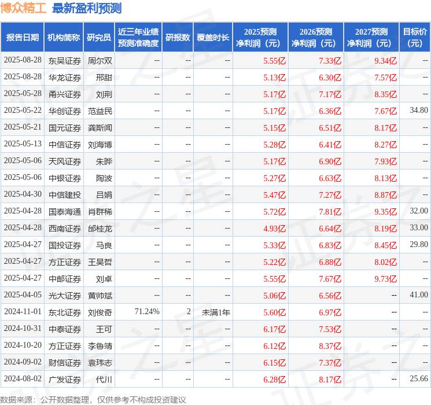Screen dimensions: 431x405
Task: Click the 天风证券 institution cell
Action: tap(65, 161)
